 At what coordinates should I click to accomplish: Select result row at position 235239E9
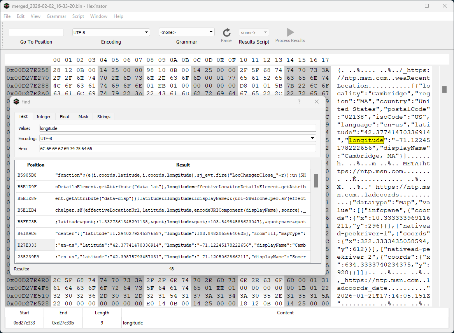(x=163, y=256)
